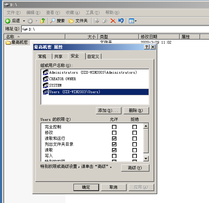Open the Views dropdown arrow

click(x=135, y=21)
